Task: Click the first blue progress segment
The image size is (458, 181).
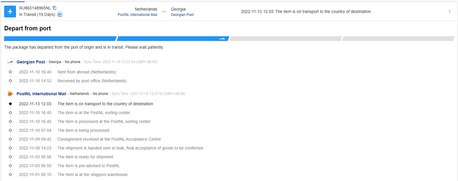Action: pos(60,39)
